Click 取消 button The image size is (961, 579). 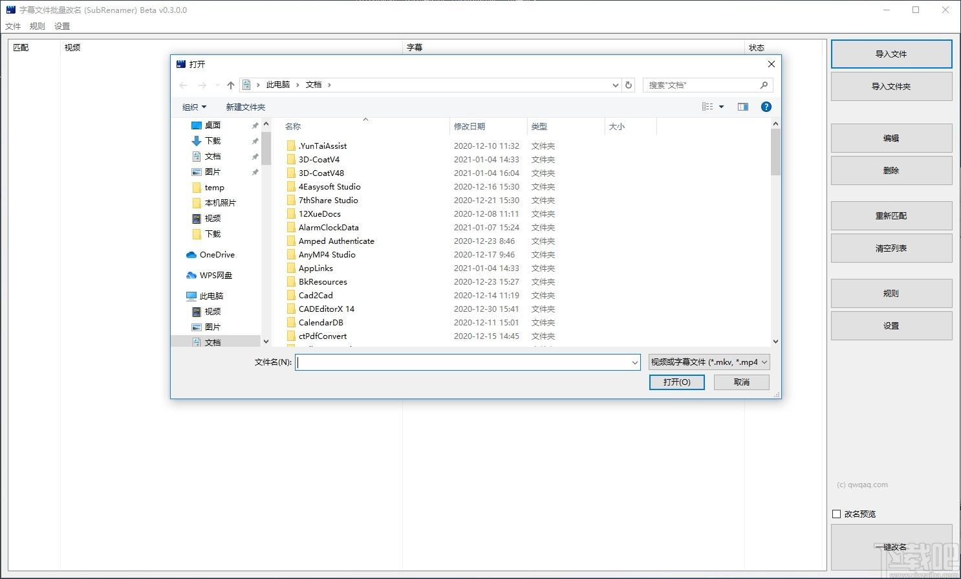point(742,382)
